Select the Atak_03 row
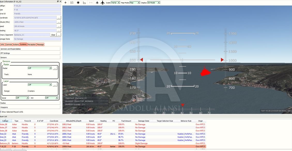 tap(103, 140)
